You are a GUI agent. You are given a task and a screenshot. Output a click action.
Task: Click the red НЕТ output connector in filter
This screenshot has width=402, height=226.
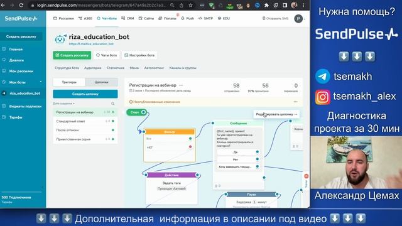(190, 147)
